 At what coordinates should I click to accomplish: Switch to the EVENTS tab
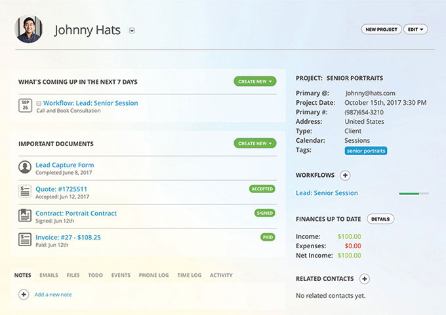[121, 275]
